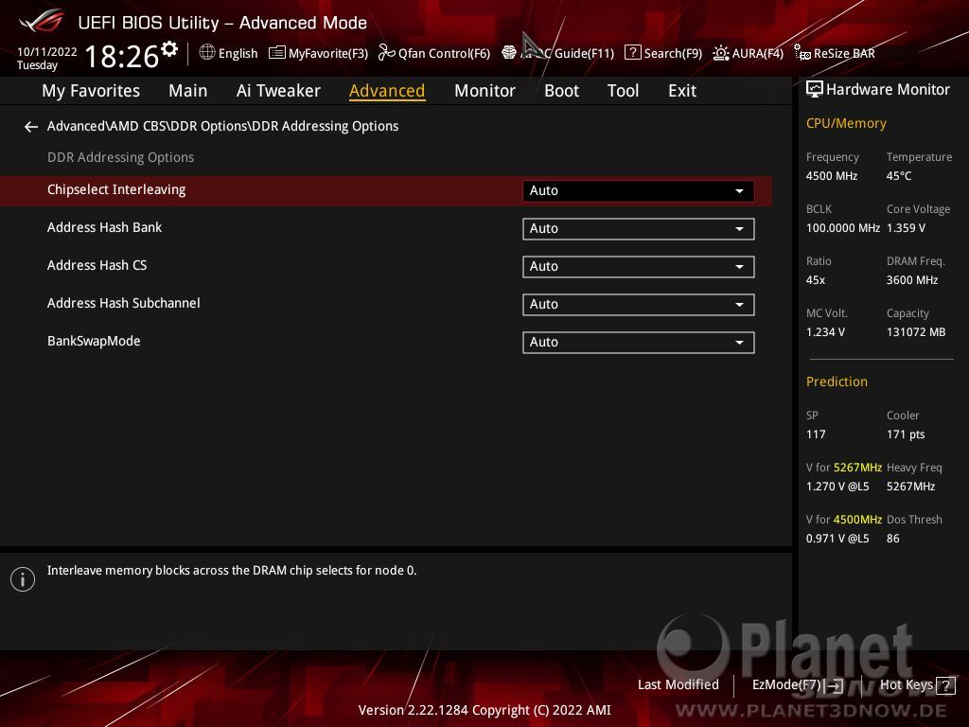Click the Search question mark icon

pos(633,53)
